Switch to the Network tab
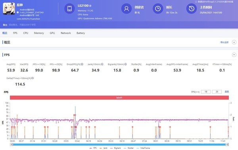 click(66, 33)
